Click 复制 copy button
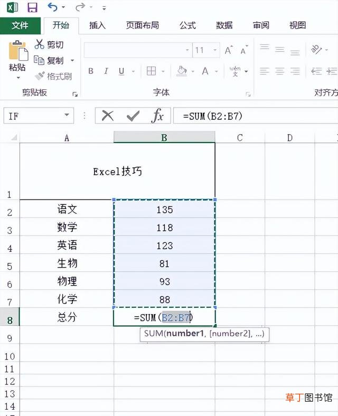338x416 pixels. [49, 61]
